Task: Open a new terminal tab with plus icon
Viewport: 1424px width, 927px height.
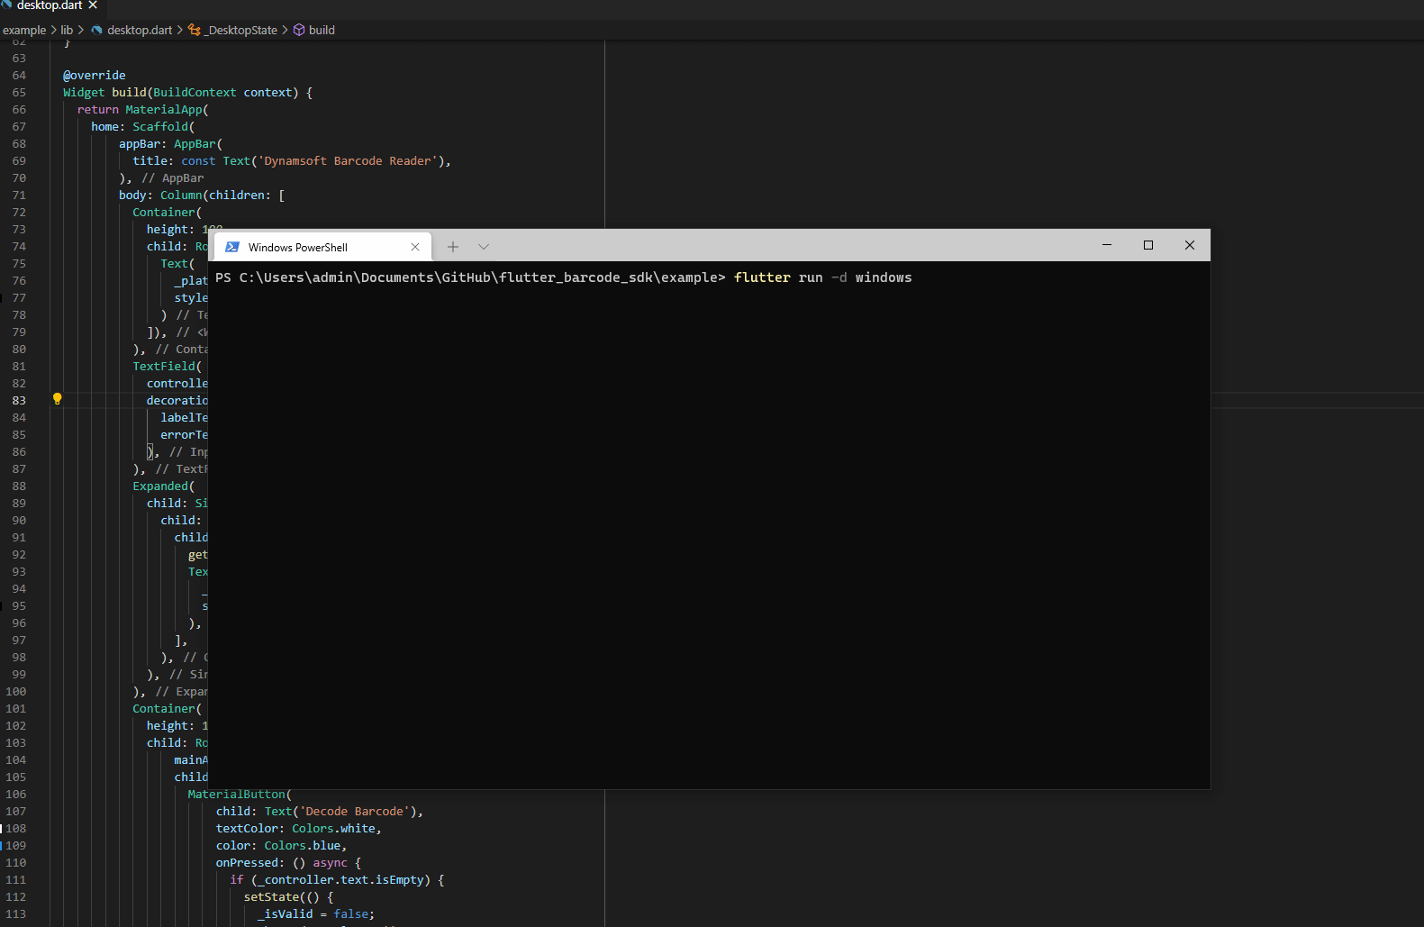Action: coord(453,247)
